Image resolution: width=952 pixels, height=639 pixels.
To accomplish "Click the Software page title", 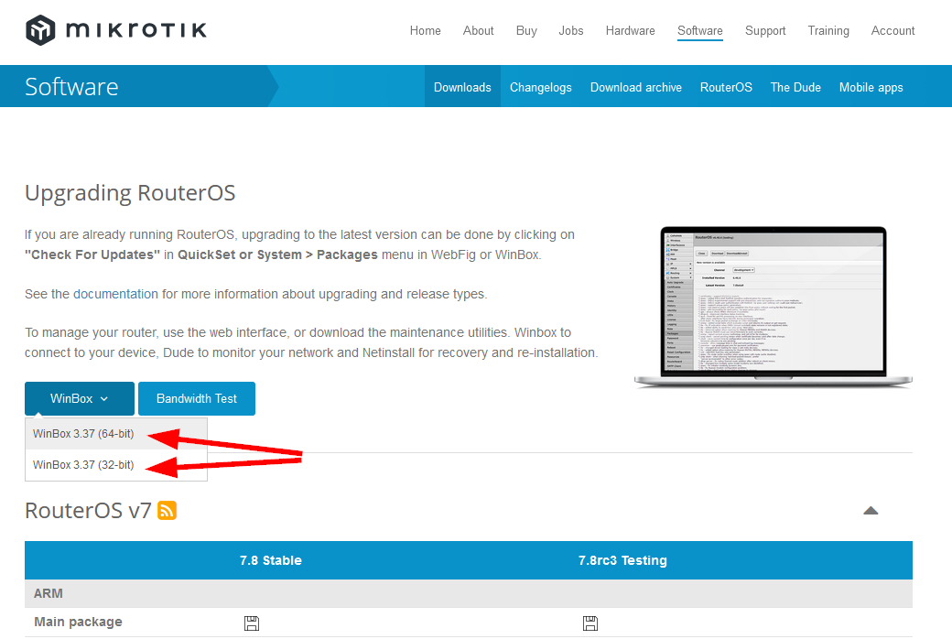I will tap(71, 86).
